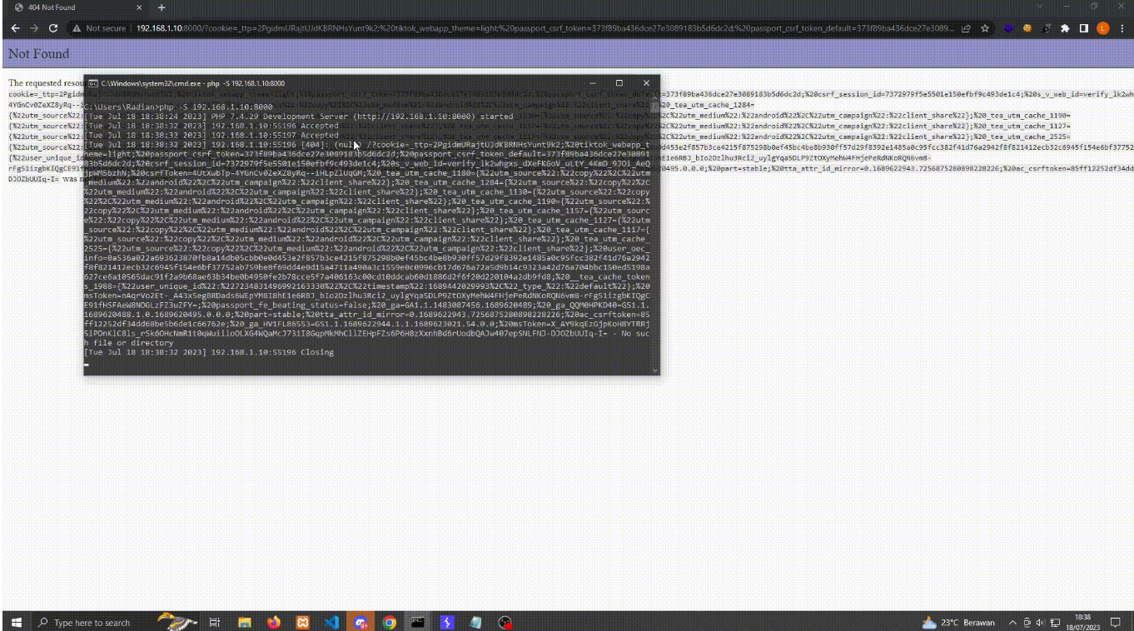Image resolution: width=1134 pixels, height=631 pixels.
Task: Open the Chrome three-dot menu
Action: tap(1122, 27)
